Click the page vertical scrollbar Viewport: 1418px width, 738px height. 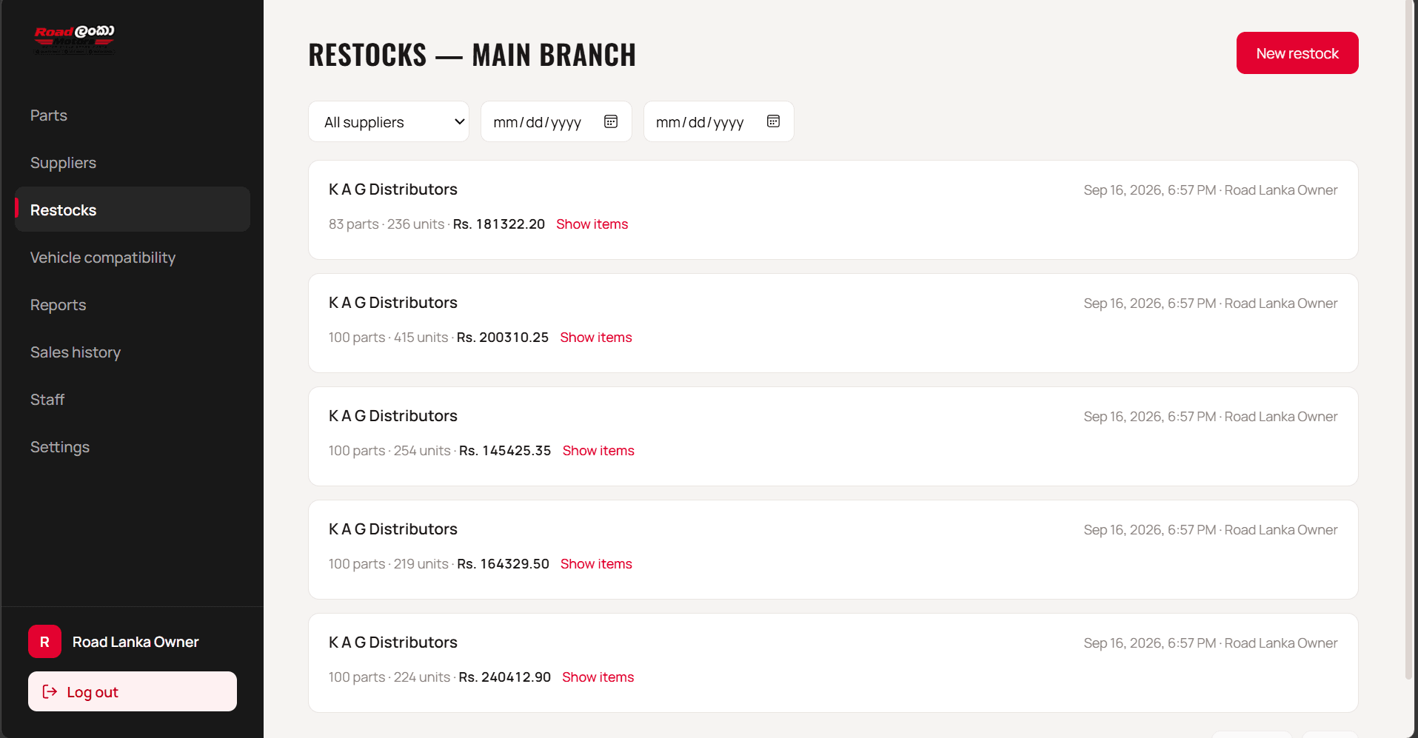coord(1409,339)
